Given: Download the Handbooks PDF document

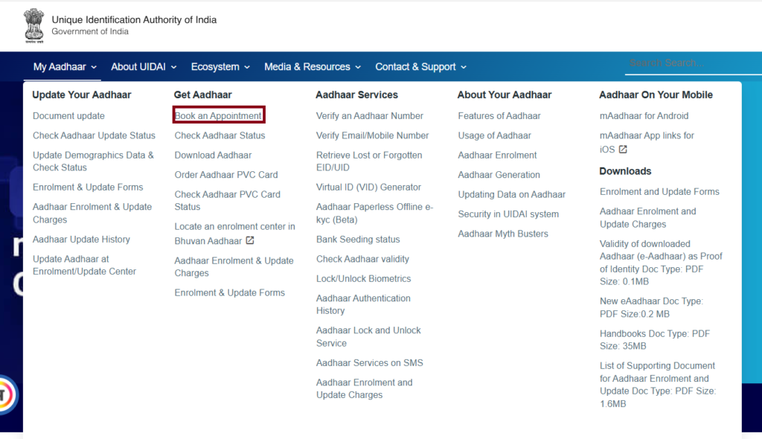Looking at the screenshot, I should point(655,339).
